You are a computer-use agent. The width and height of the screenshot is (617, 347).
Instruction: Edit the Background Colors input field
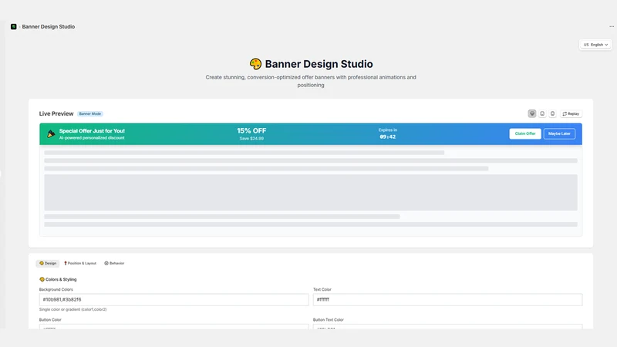174,299
